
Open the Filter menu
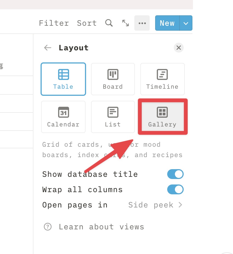54,23
